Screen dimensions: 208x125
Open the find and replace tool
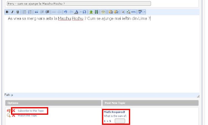pyautogui.click(x=128, y=12)
